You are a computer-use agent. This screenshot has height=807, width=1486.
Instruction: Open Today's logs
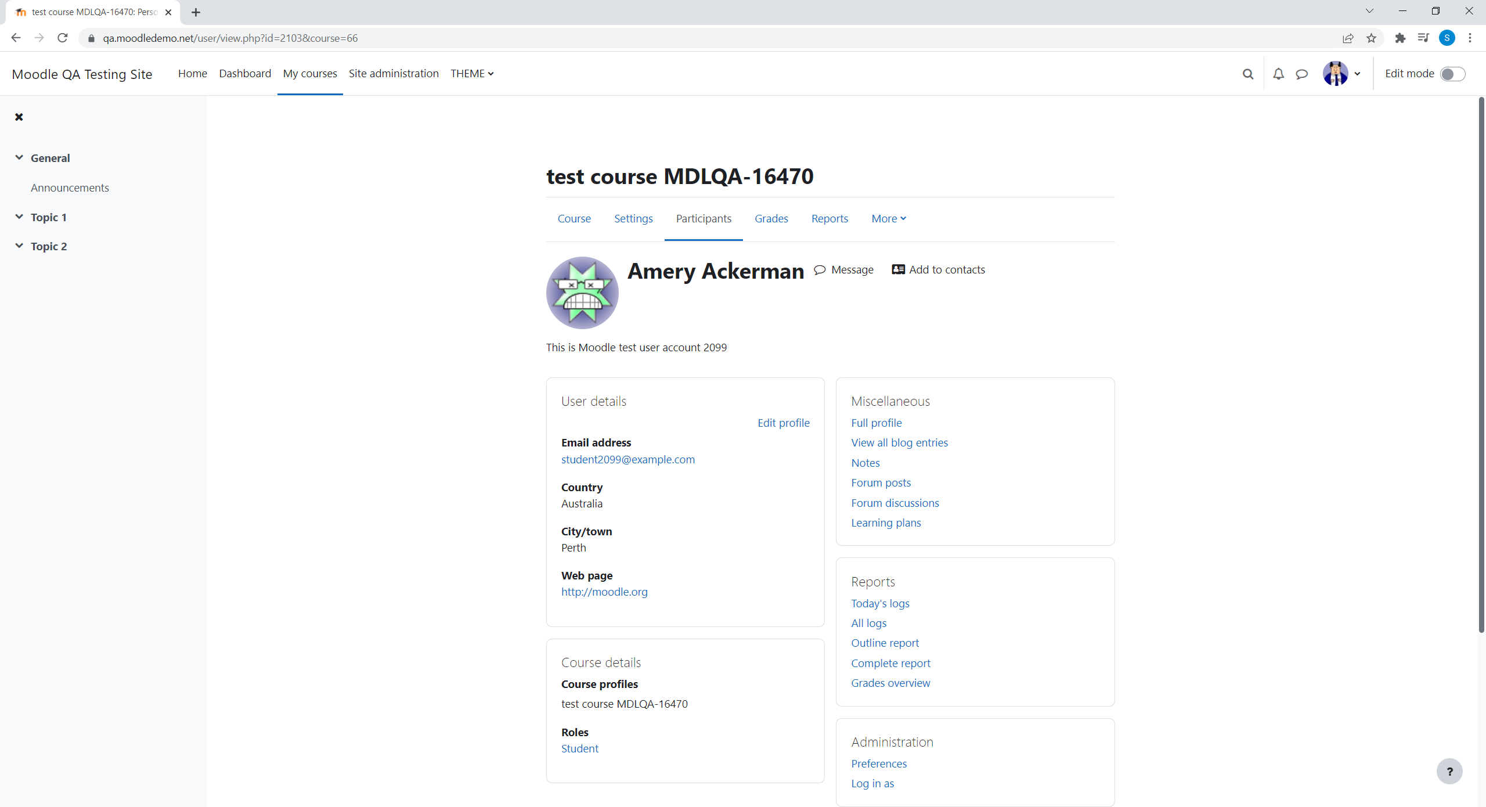pyautogui.click(x=880, y=603)
